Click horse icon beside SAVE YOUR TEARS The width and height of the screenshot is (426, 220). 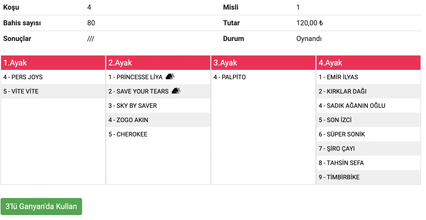click(x=176, y=91)
